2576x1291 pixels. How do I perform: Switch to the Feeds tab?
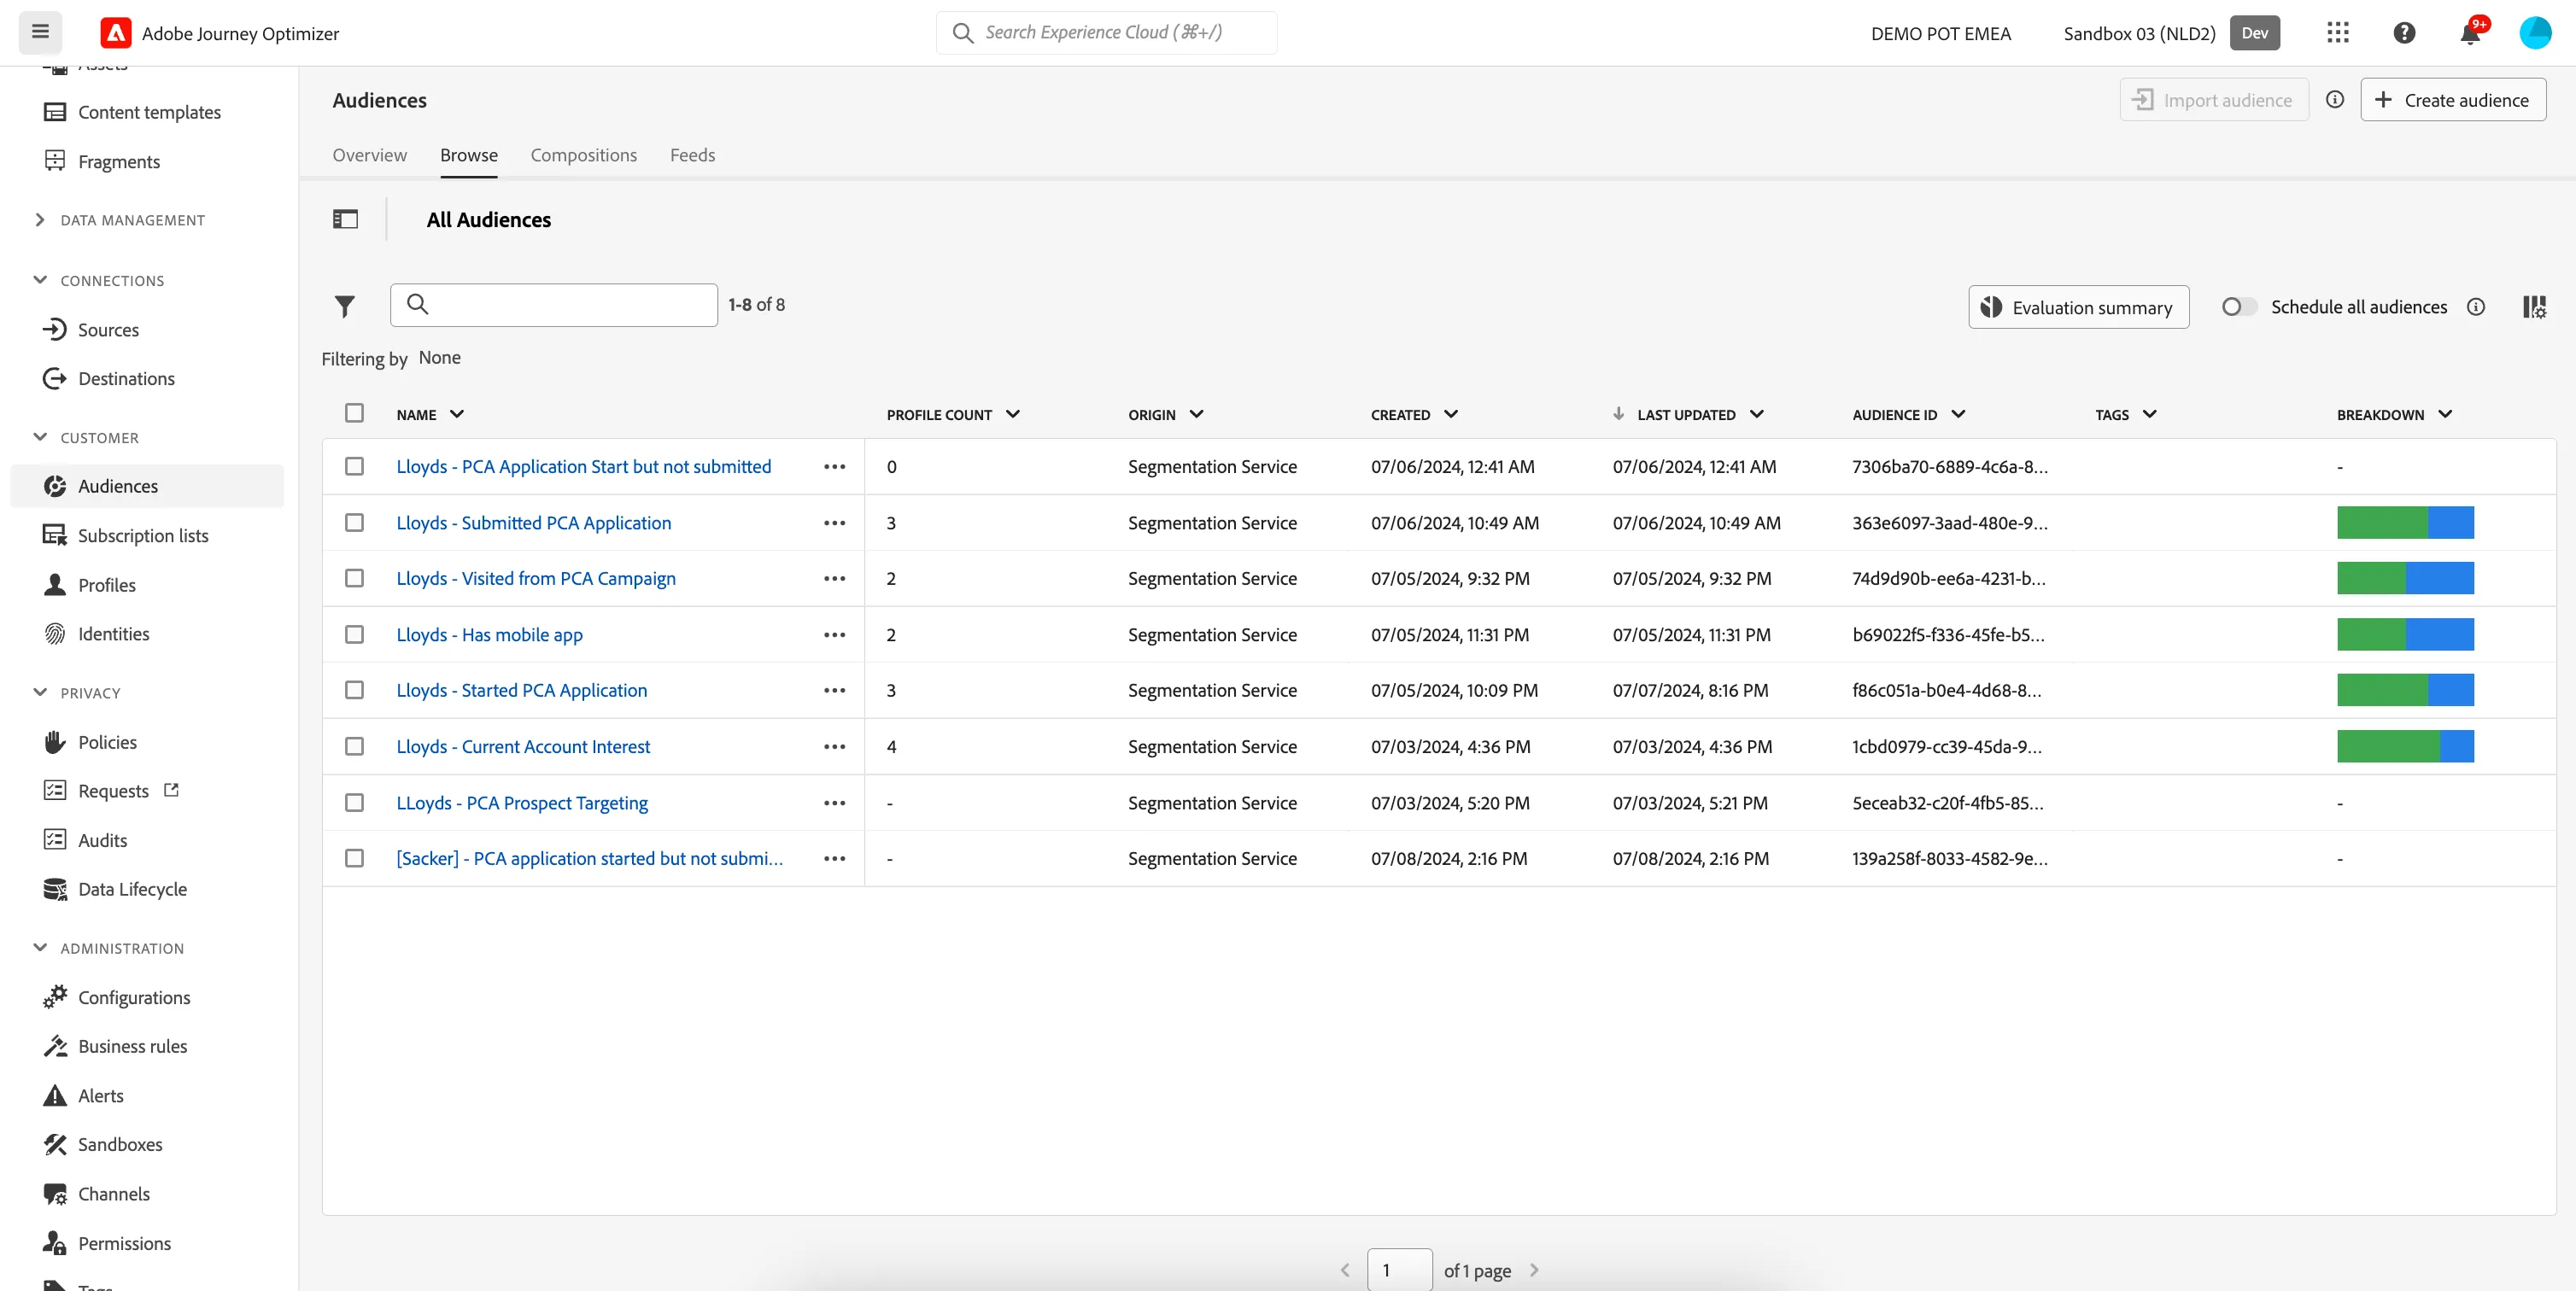(692, 155)
